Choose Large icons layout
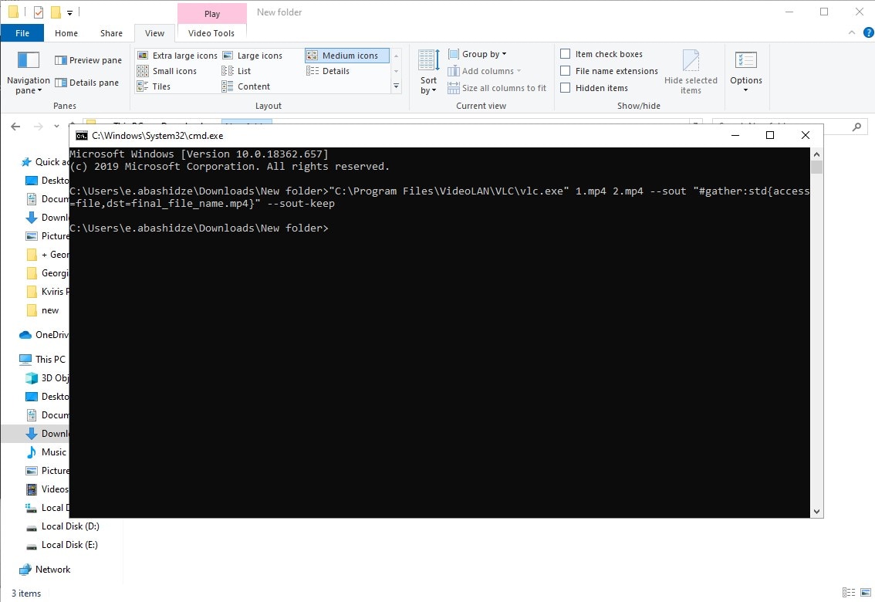The height and width of the screenshot is (602, 875). pyautogui.click(x=253, y=56)
